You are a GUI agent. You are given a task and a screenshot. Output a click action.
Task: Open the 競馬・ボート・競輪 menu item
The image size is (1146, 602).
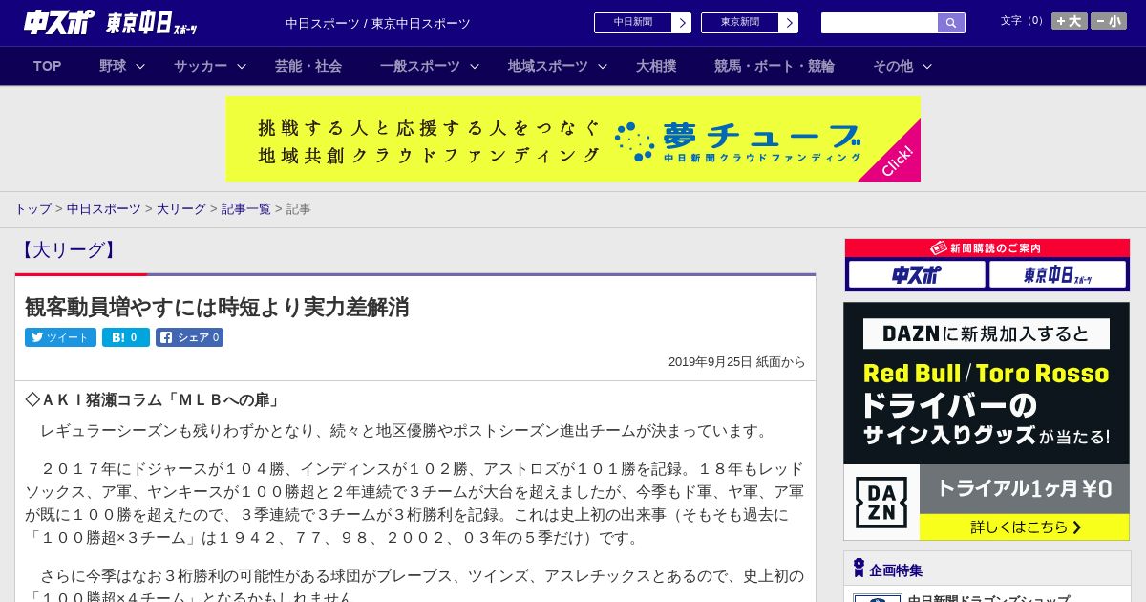coord(775,66)
